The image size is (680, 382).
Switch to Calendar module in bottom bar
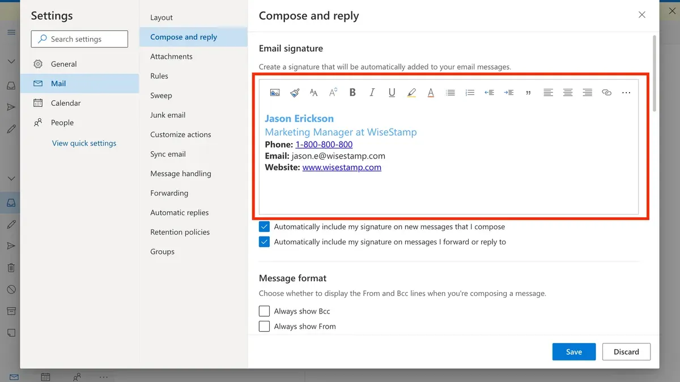[45, 377]
